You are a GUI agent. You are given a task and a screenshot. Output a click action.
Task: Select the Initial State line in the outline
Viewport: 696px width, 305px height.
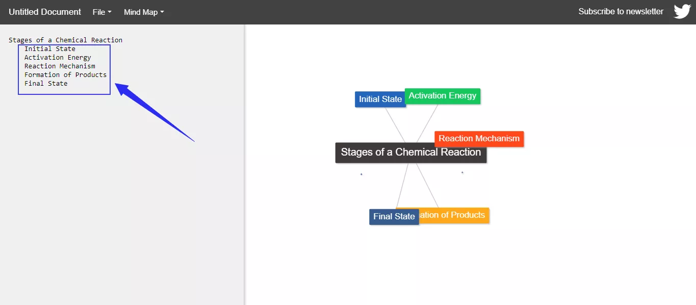pos(49,48)
